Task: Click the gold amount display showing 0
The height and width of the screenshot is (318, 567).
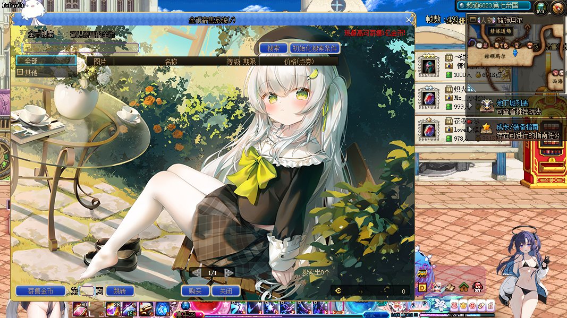Action: coord(371,291)
